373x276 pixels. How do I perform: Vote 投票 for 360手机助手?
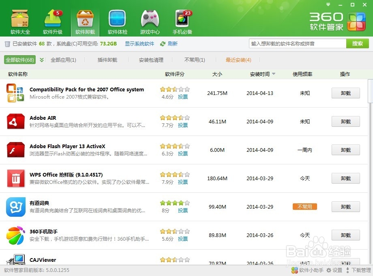(x=183, y=239)
